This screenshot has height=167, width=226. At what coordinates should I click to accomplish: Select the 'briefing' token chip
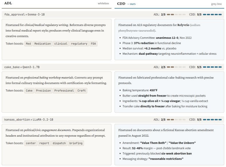click(x=76, y=143)
